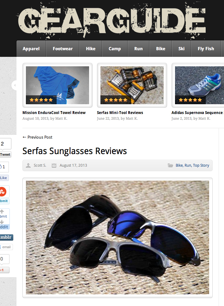Screen dimensions: 224x306
Task: Select the Fly Fish nav item
Action: click(206, 49)
